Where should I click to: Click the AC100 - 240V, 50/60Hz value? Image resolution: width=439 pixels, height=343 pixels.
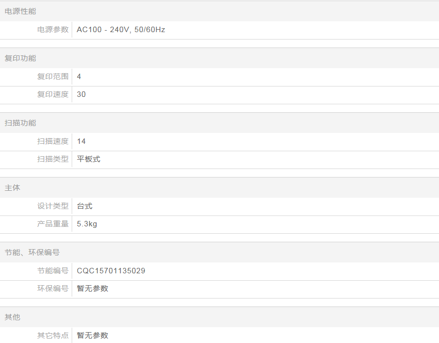[121, 30]
